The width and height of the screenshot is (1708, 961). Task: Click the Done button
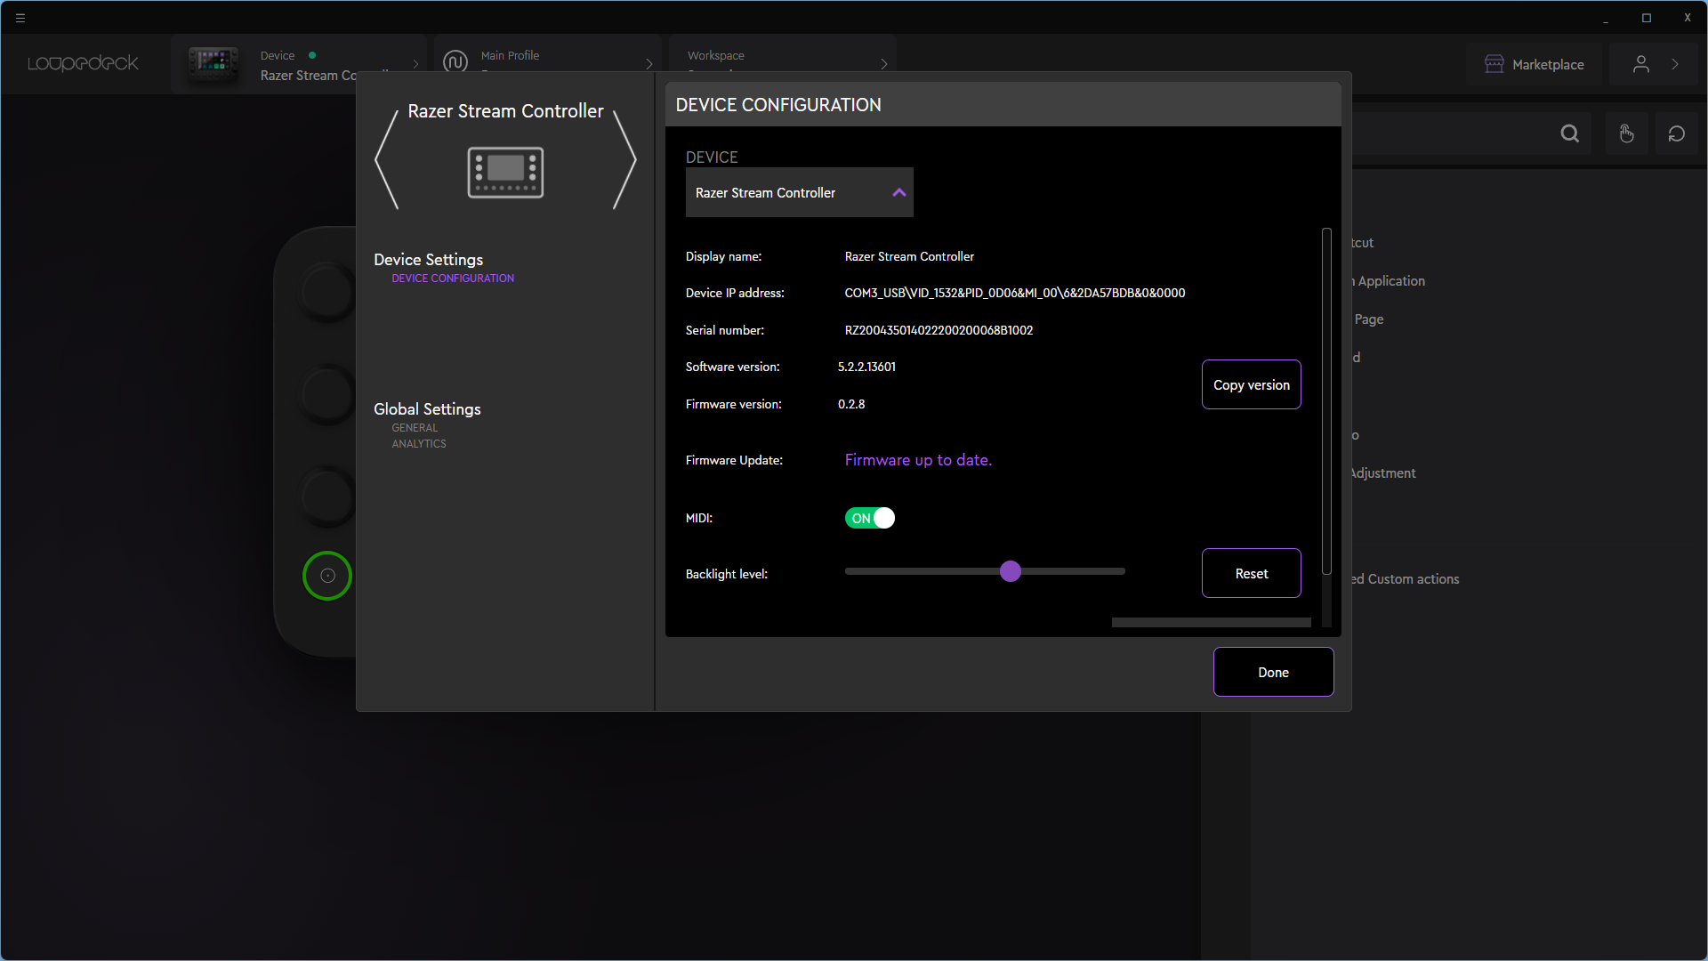[x=1273, y=672]
